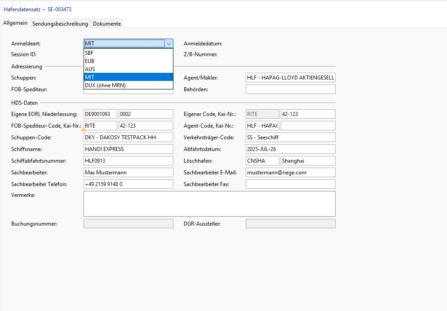
Task: Select DUX (ohne MRN) option
Action: (x=128, y=85)
